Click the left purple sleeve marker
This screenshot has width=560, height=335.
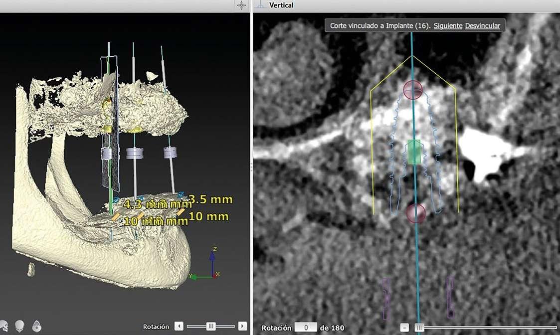click(385, 299)
